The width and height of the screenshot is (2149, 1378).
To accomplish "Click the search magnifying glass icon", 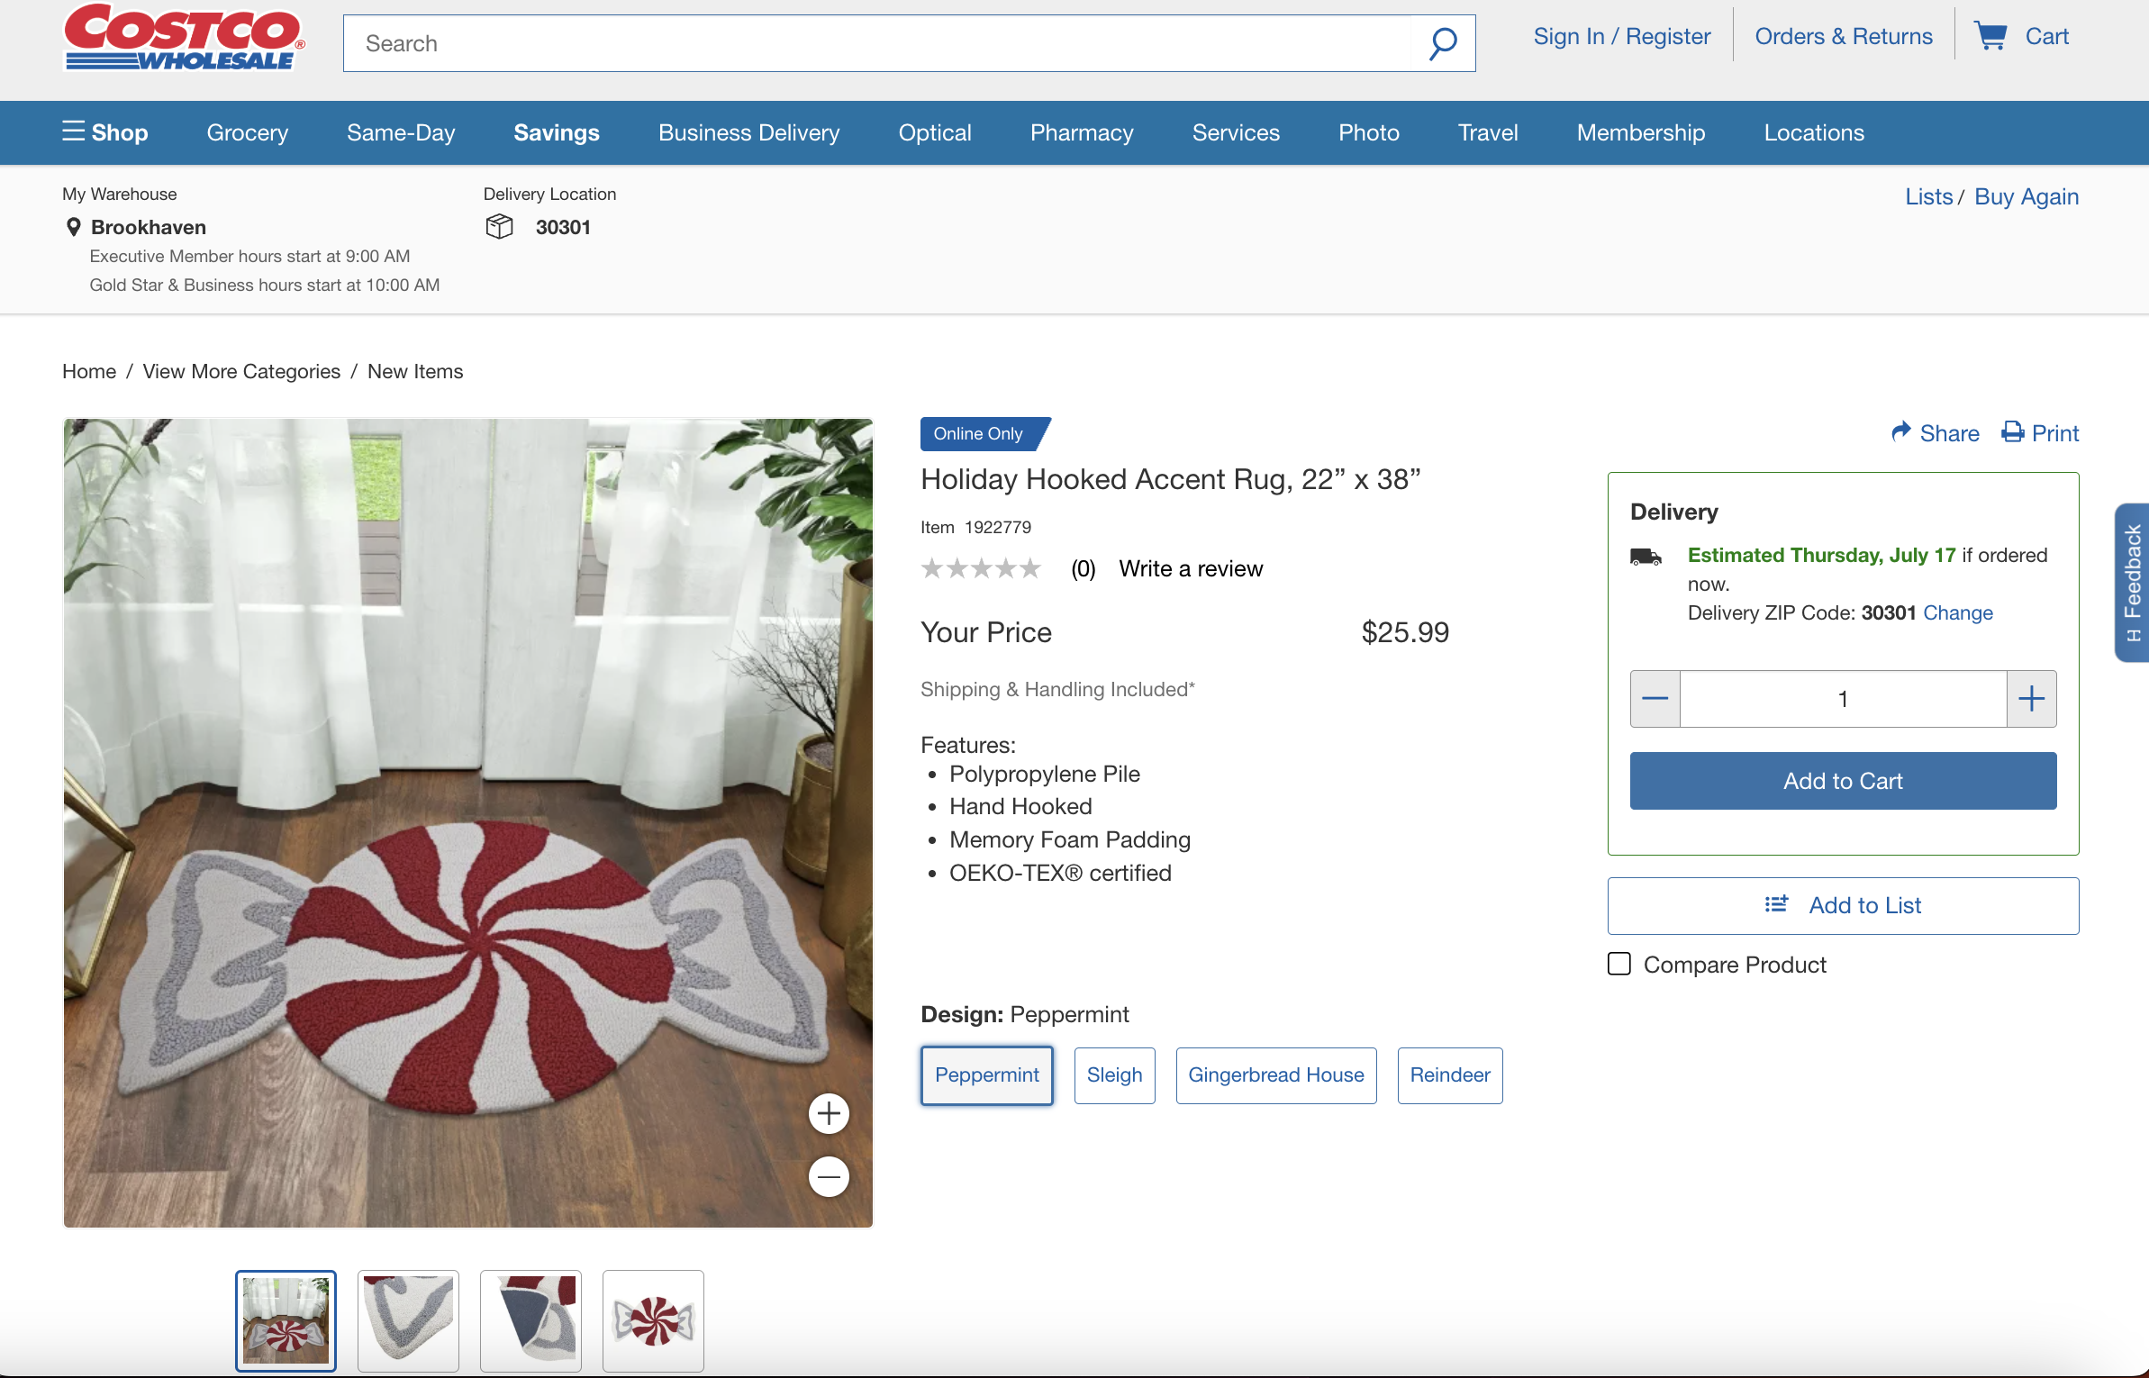I will pyautogui.click(x=1442, y=43).
